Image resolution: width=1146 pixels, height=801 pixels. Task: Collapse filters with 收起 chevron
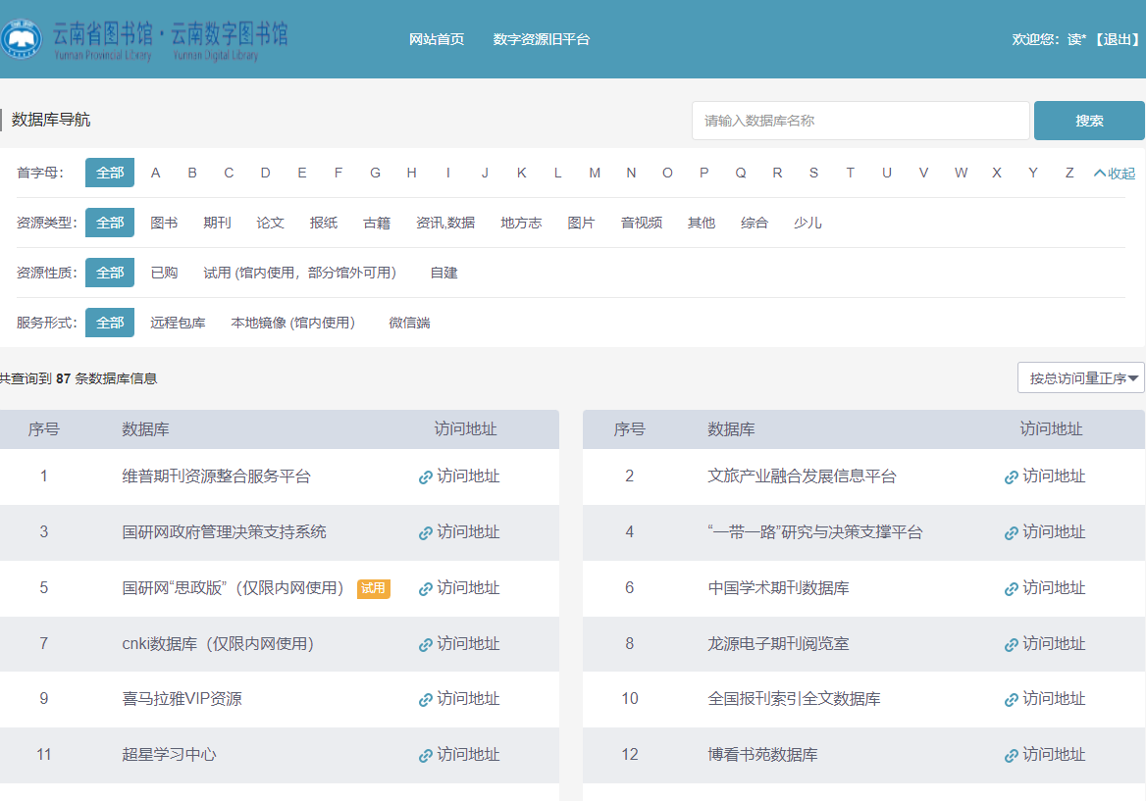click(x=1114, y=174)
